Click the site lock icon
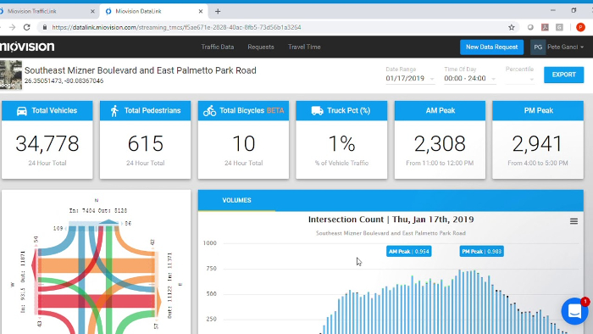The image size is (593, 334). coord(45,27)
